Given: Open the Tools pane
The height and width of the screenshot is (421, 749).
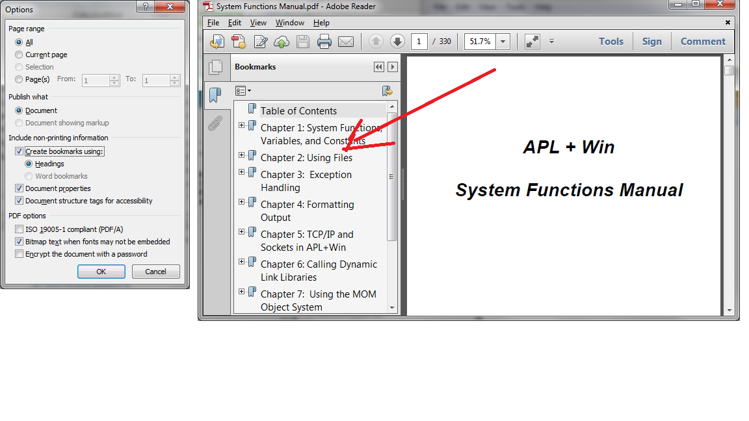Looking at the screenshot, I should click(x=611, y=42).
